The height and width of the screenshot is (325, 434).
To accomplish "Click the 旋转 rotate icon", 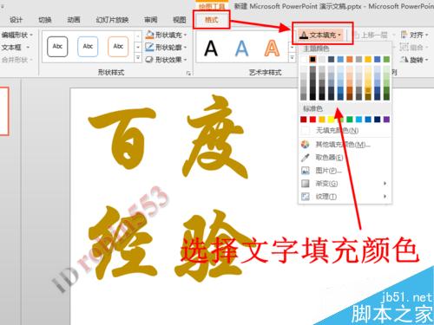I will (404, 60).
